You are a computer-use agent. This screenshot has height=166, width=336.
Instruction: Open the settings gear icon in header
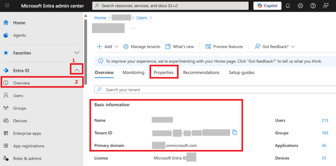point(300,6)
